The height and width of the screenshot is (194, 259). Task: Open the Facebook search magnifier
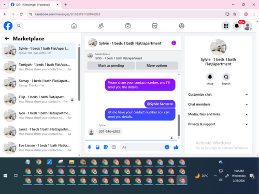19,26
